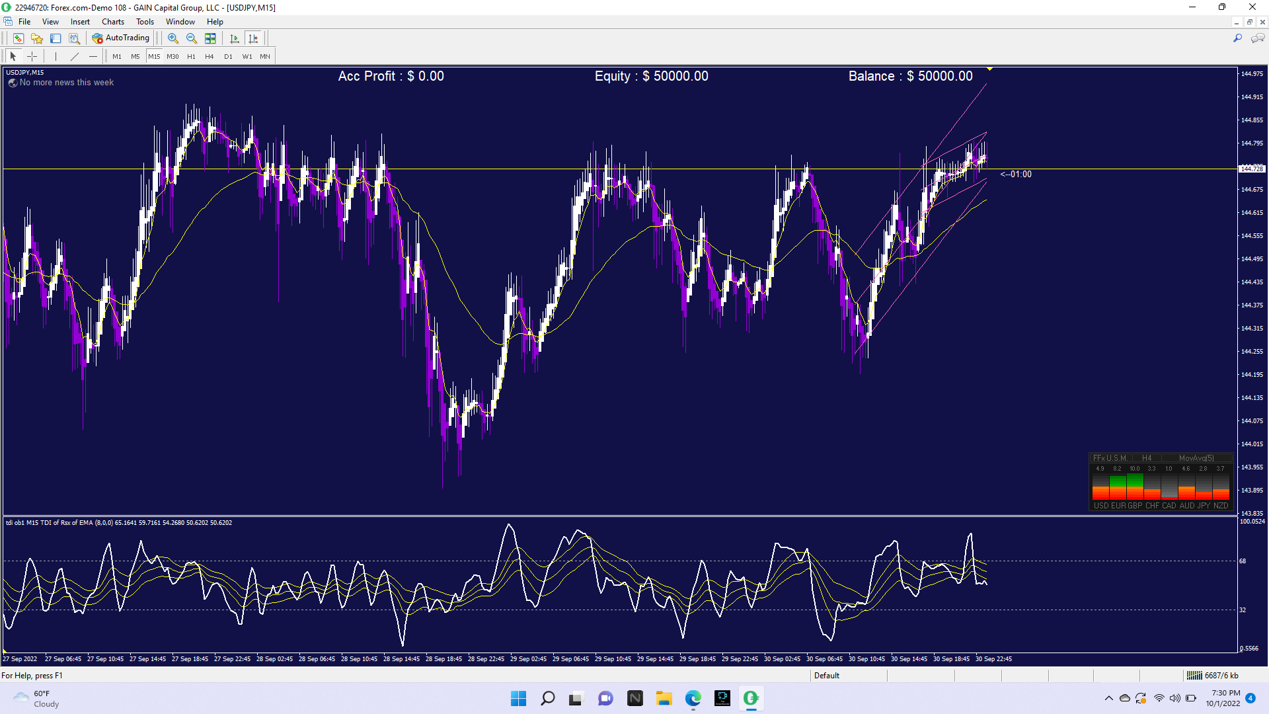This screenshot has width=1269, height=714.
Task: Open the Charts menu
Action: coord(112,22)
